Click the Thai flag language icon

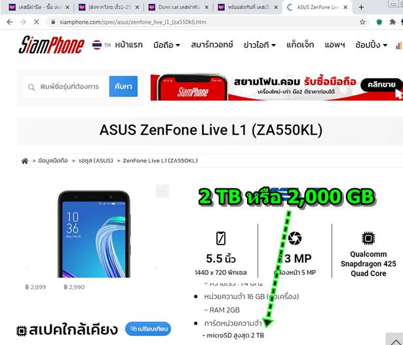coord(97,45)
